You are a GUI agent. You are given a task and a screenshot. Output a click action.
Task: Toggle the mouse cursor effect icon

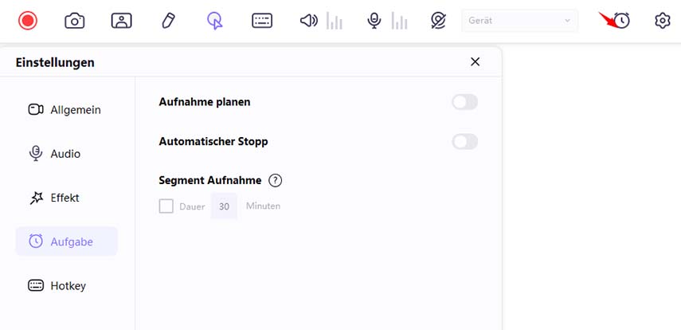[x=214, y=21]
